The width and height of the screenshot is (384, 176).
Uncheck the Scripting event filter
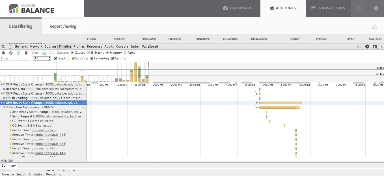pyautogui.click(x=73, y=58)
